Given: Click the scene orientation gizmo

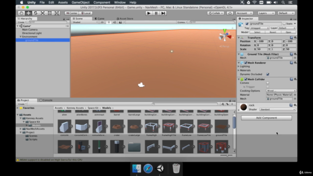Looking at the screenshot, I should [225, 36].
